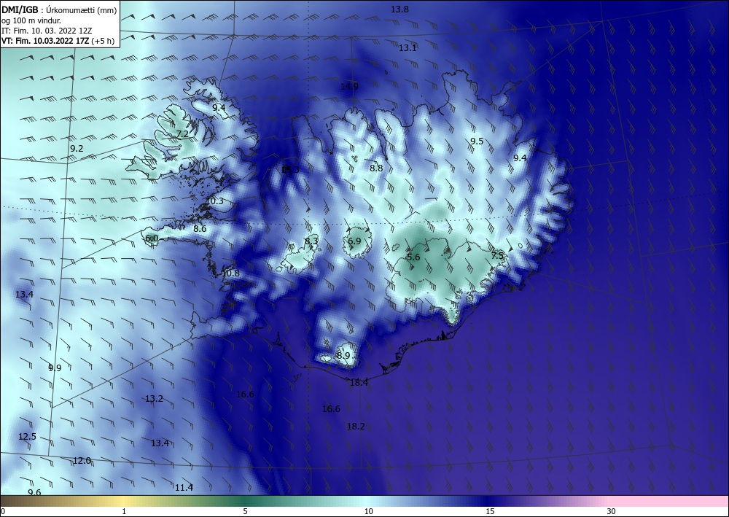
Task: Click the colorbar tick label 15
Action: 490,512
